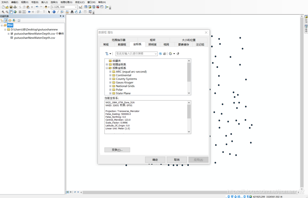Screen dimensions: 308x198
Task: Click scroll-down arrow of current coordinate details
Action: coord(189,132)
